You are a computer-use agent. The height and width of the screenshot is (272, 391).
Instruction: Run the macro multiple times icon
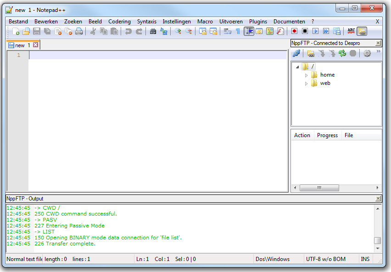[326, 31]
